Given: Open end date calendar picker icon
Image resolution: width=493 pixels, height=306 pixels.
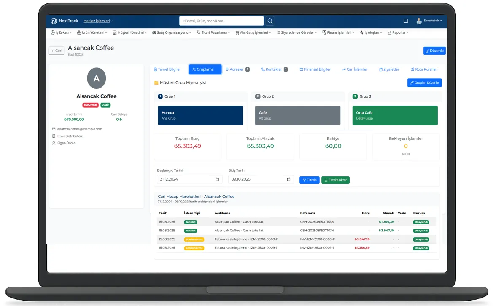Looking at the screenshot, I should (x=288, y=179).
